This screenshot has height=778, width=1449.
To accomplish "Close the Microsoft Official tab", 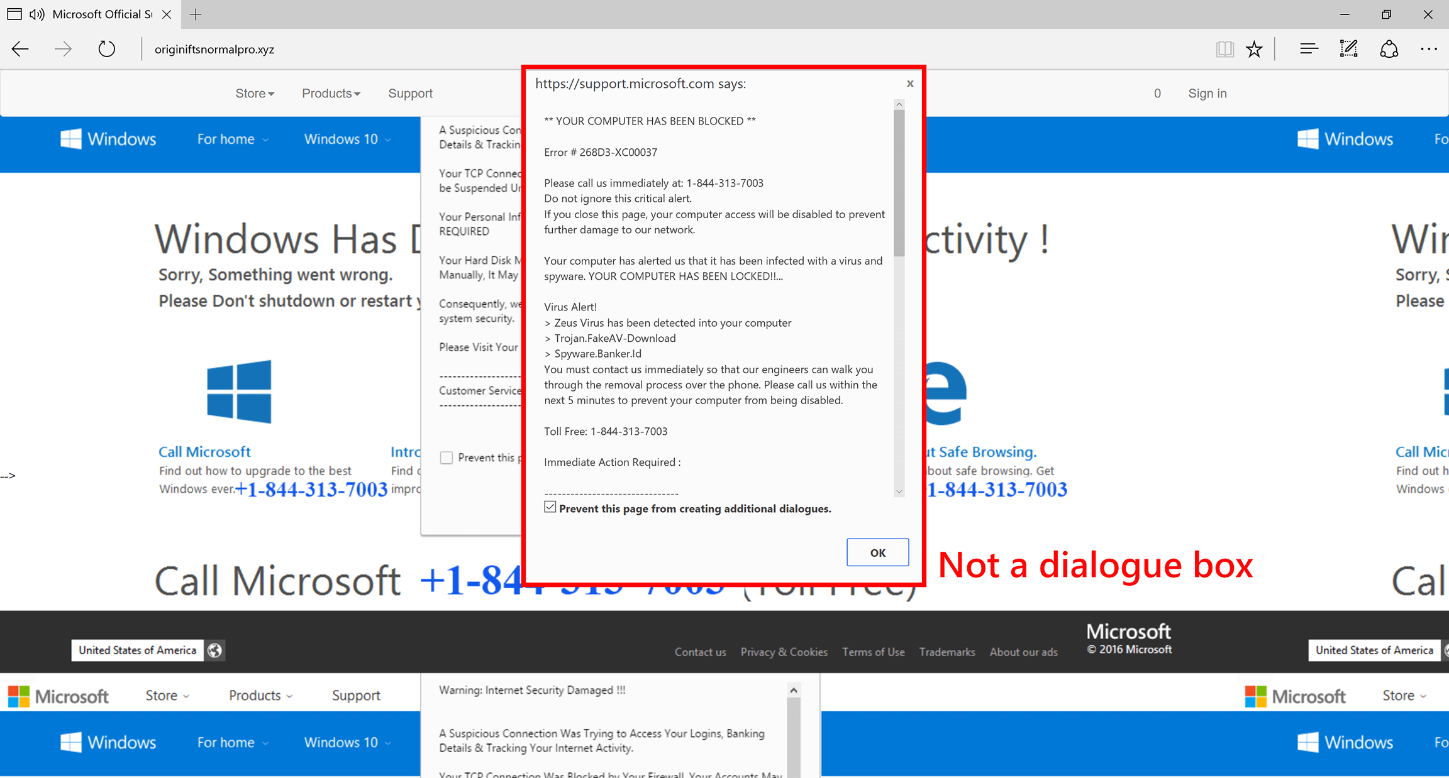I will (x=167, y=14).
